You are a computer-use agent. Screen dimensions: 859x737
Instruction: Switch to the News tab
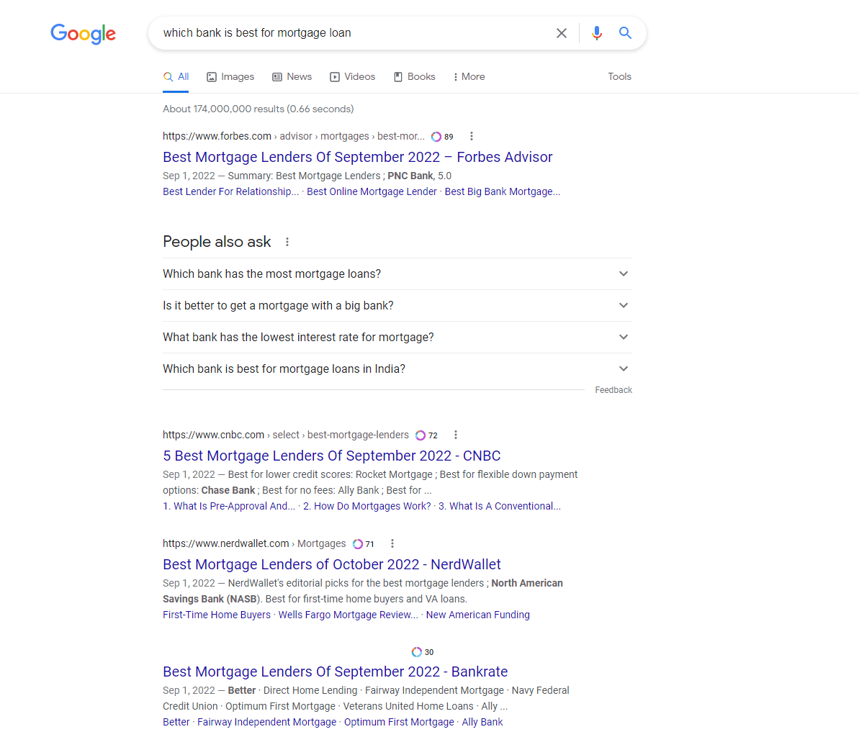tap(292, 77)
